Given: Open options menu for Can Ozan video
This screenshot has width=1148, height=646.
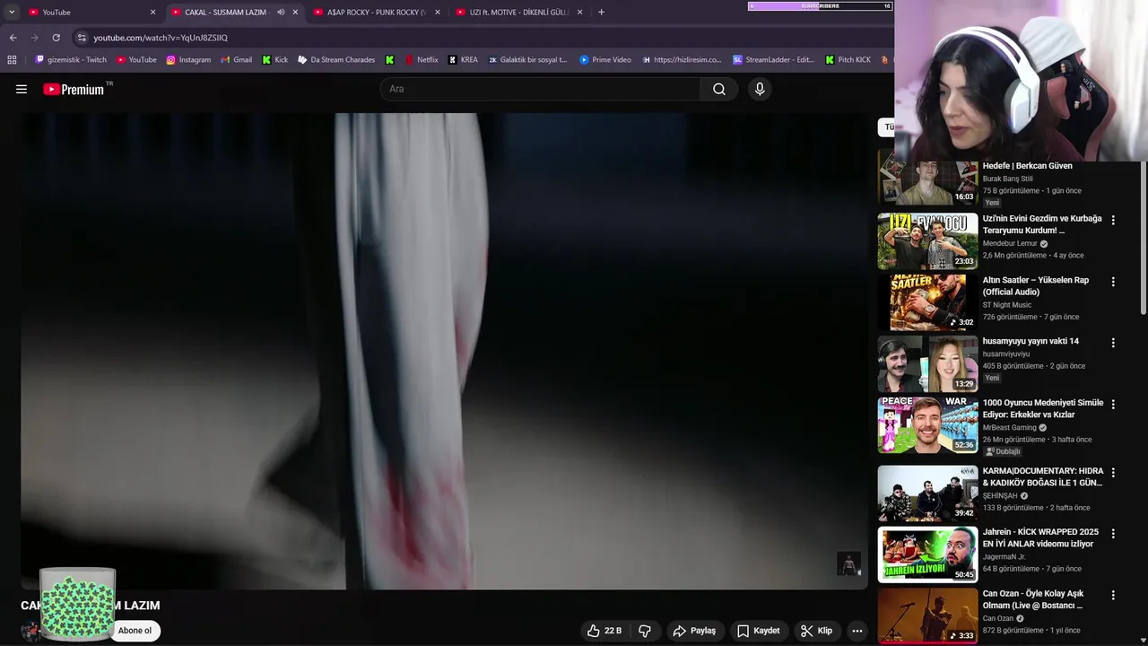Looking at the screenshot, I should coord(1113,595).
